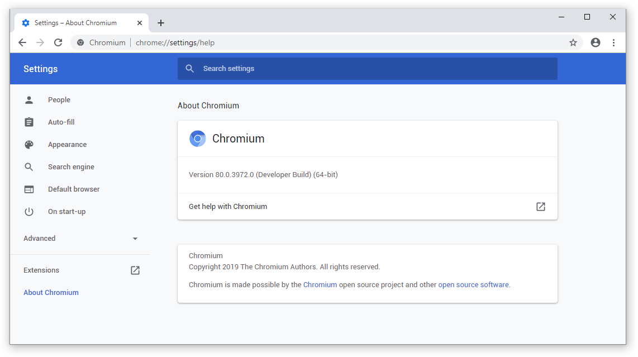Select the Default browser icon
638x357 pixels.
coord(29,189)
